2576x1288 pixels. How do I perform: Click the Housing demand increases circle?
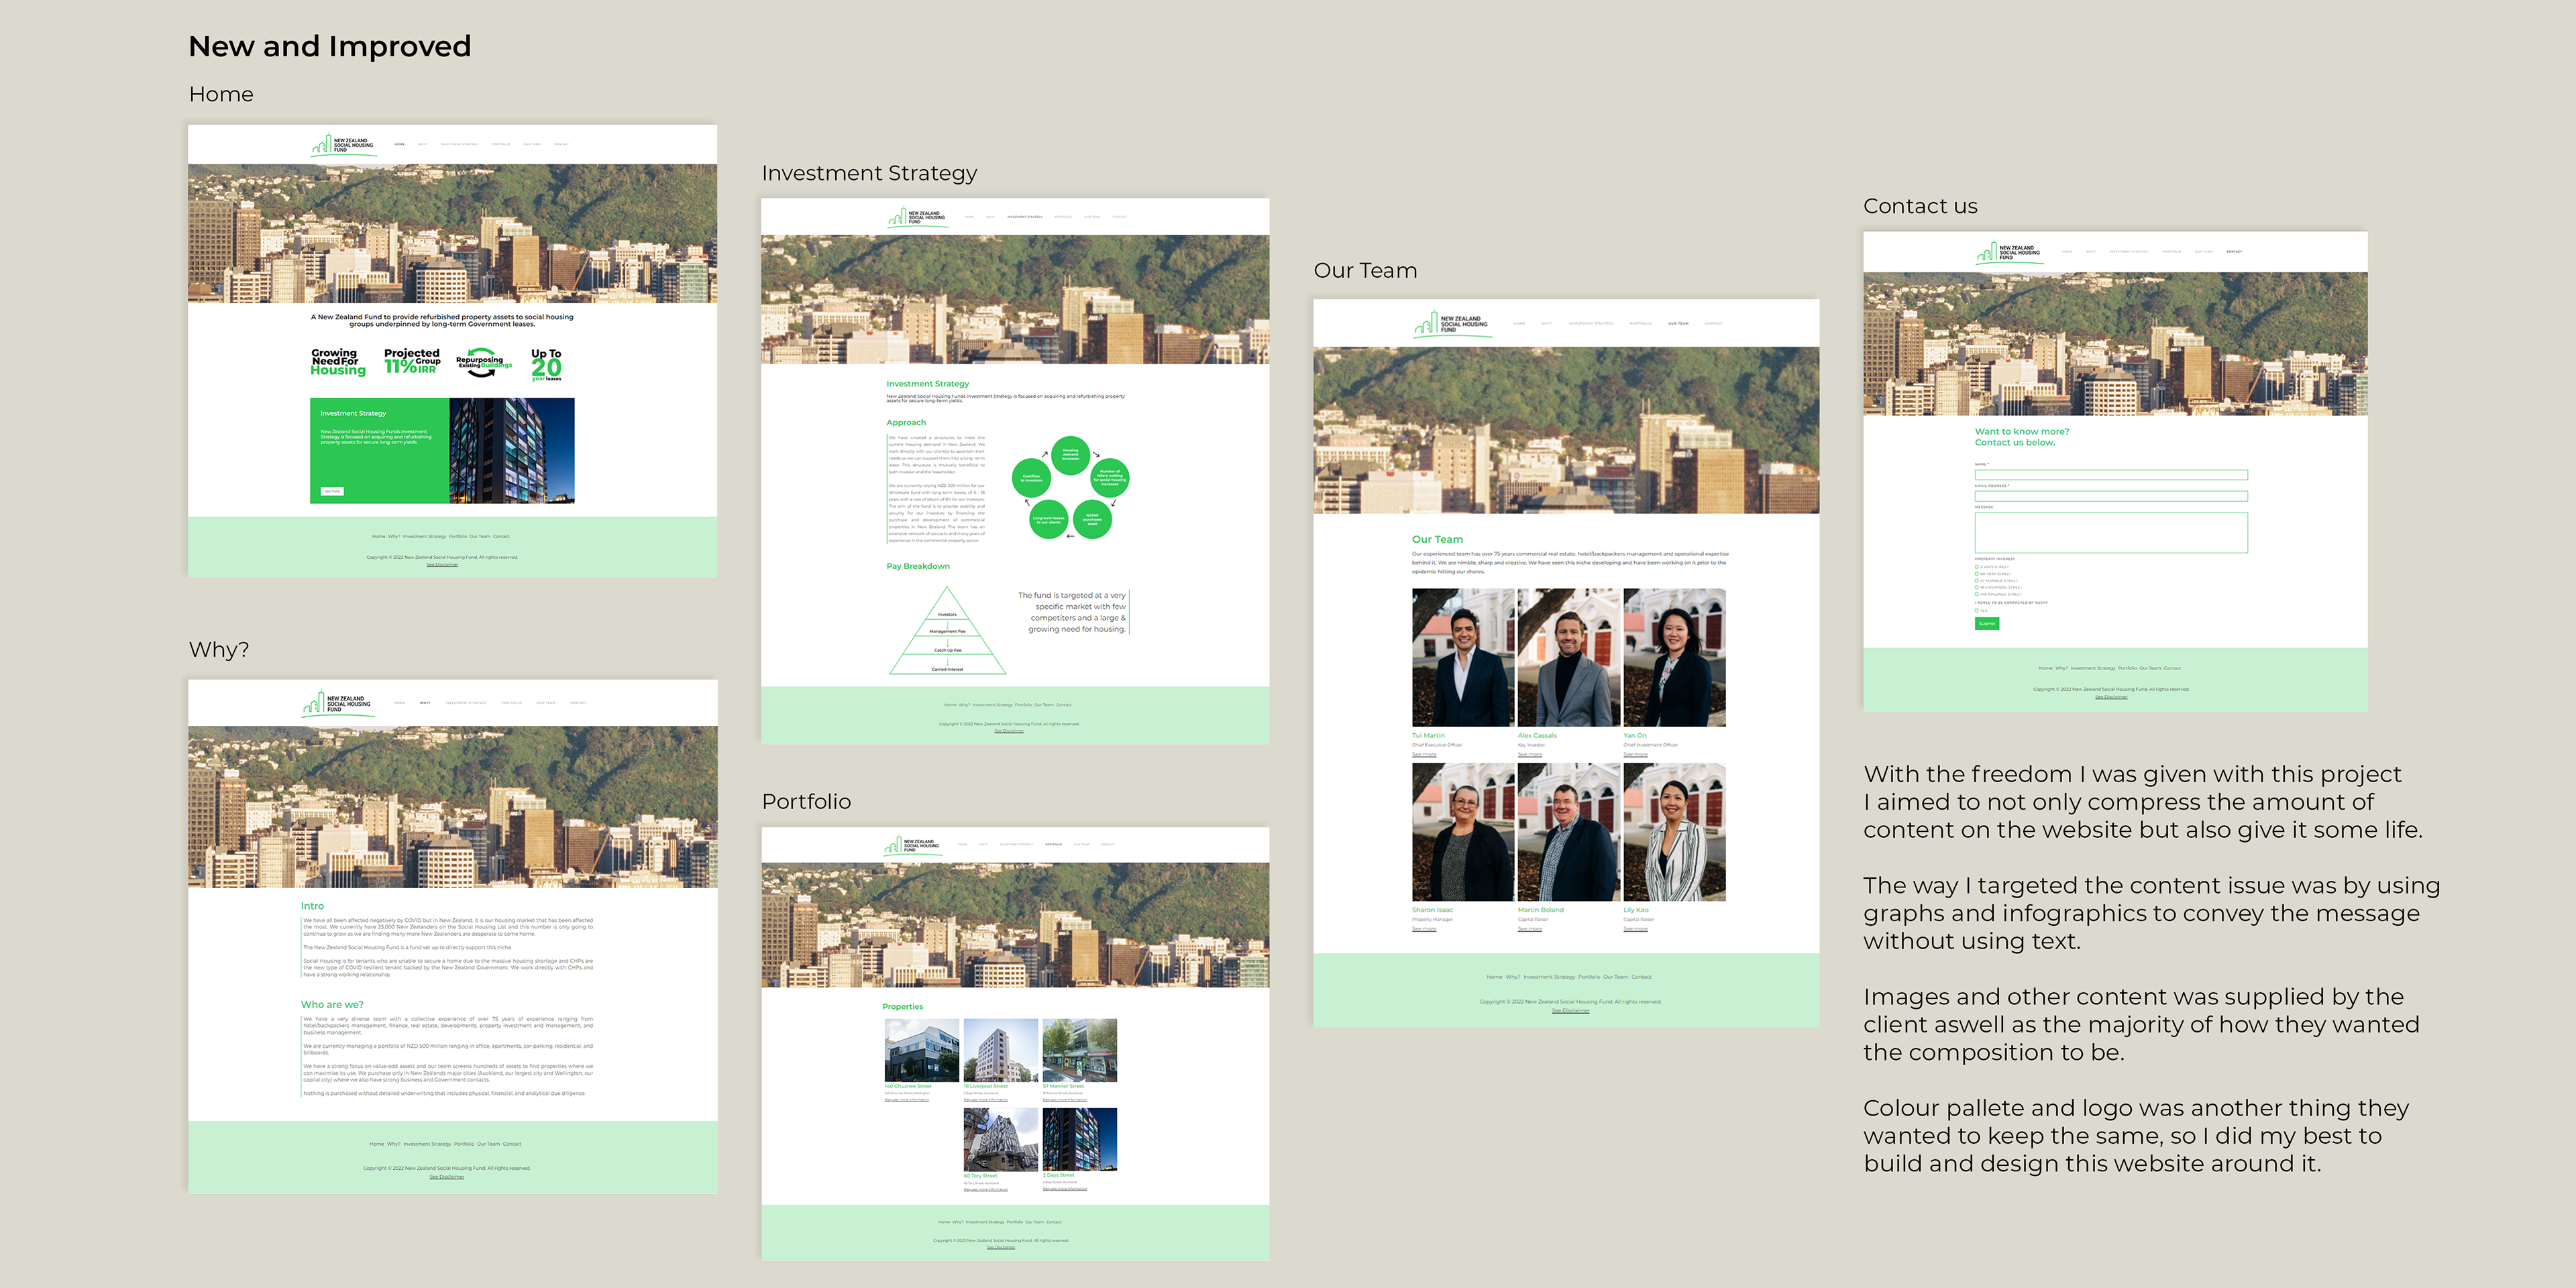tap(1070, 455)
